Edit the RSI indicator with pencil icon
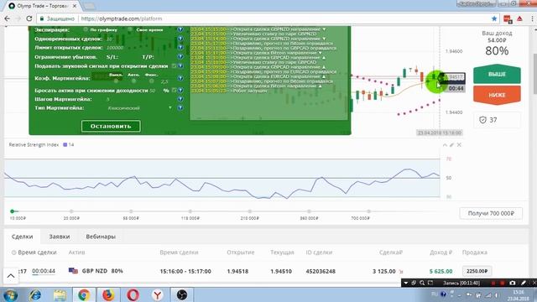 (451, 145)
